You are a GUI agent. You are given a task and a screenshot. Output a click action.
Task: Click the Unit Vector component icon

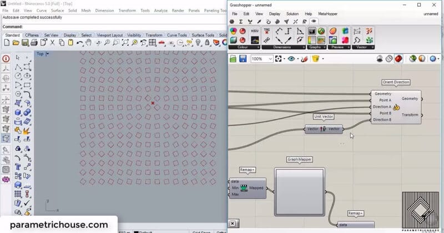[x=324, y=129]
